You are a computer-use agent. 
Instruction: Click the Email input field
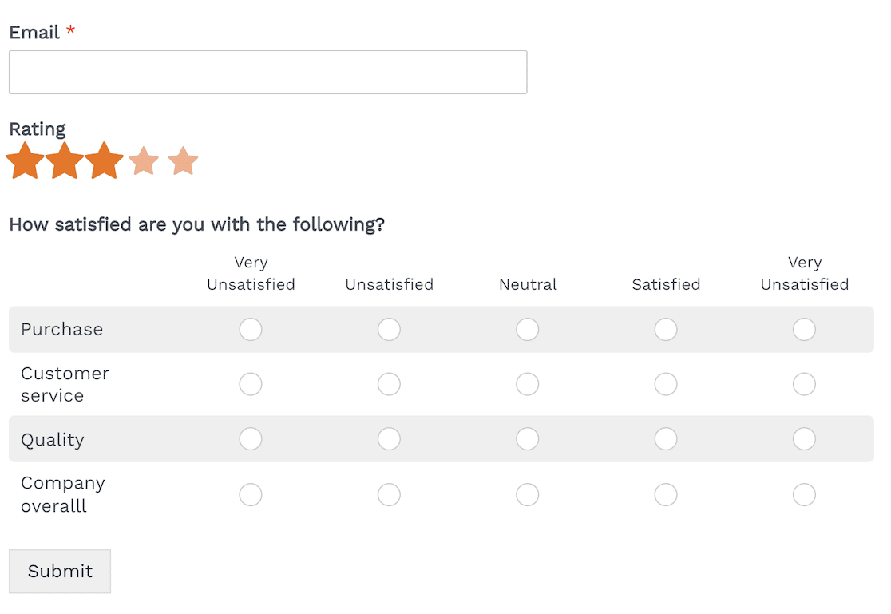tap(267, 72)
